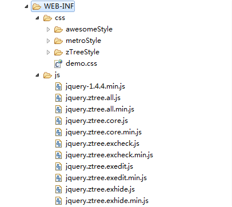Screen dimensions: 232x207
Task: Select the metroStyle folder label
Action: coord(83,41)
